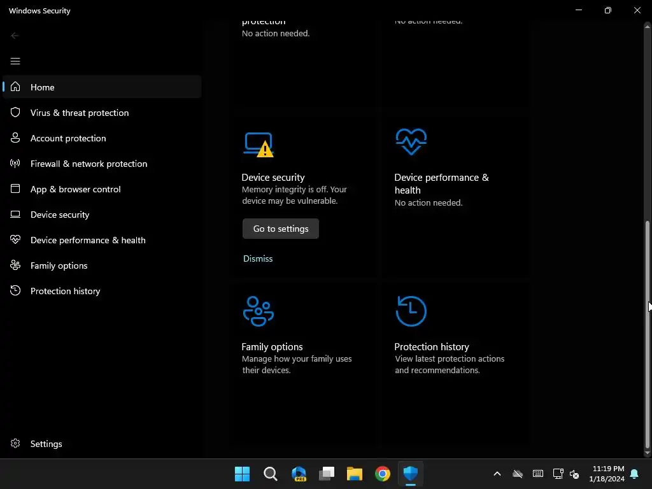Open Firewall & network protection section
This screenshot has width=652, height=489.
[x=102, y=163]
